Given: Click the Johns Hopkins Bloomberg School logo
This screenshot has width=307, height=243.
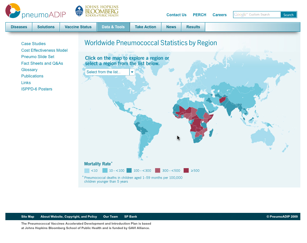Looking at the screenshot, I should click(97, 11).
